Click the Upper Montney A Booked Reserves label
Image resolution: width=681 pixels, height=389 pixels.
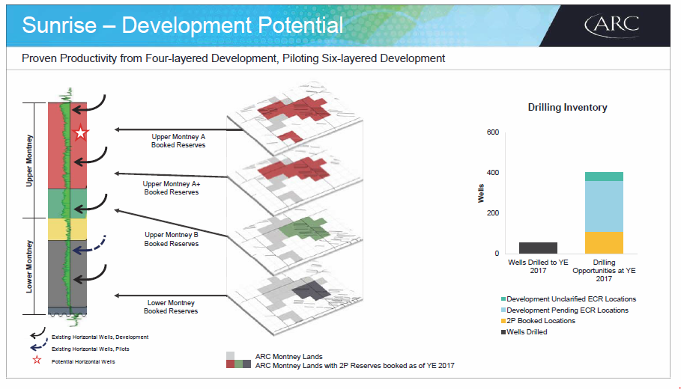pos(178,141)
